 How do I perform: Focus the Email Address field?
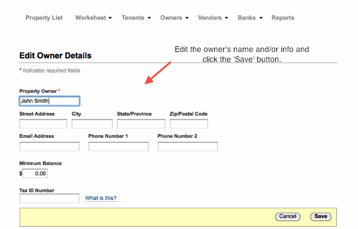(x=50, y=146)
